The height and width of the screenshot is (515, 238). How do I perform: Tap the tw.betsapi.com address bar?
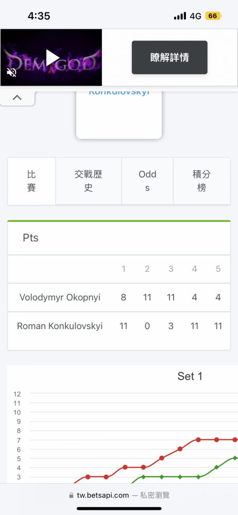click(x=119, y=495)
